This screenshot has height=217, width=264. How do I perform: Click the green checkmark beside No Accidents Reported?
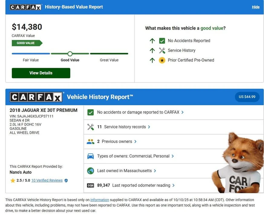coord(162,41)
